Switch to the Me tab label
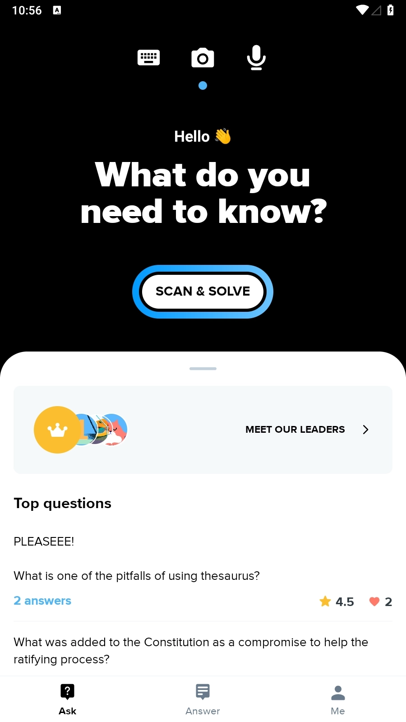Viewport: 406px width, 722px height. click(x=338, y=711)
